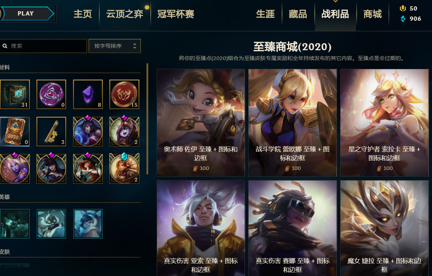Screen dimensions: 432x276
Task: Click the loot list vertical scrollbar
Action: pyautogui.click(x=148, y=119)
